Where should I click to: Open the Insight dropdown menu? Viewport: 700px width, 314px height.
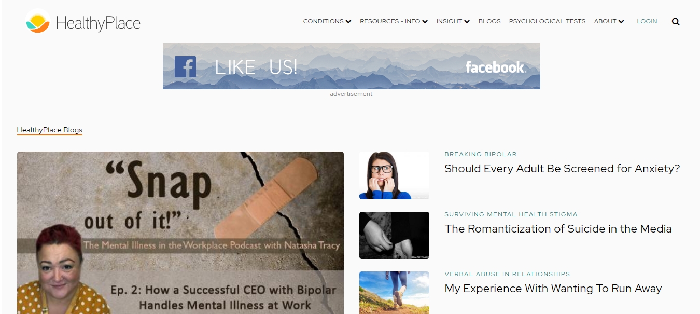pos(453,21)
